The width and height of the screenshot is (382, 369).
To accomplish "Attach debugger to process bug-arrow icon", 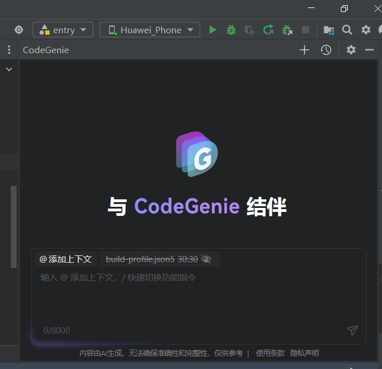I will tap(287, 30).
